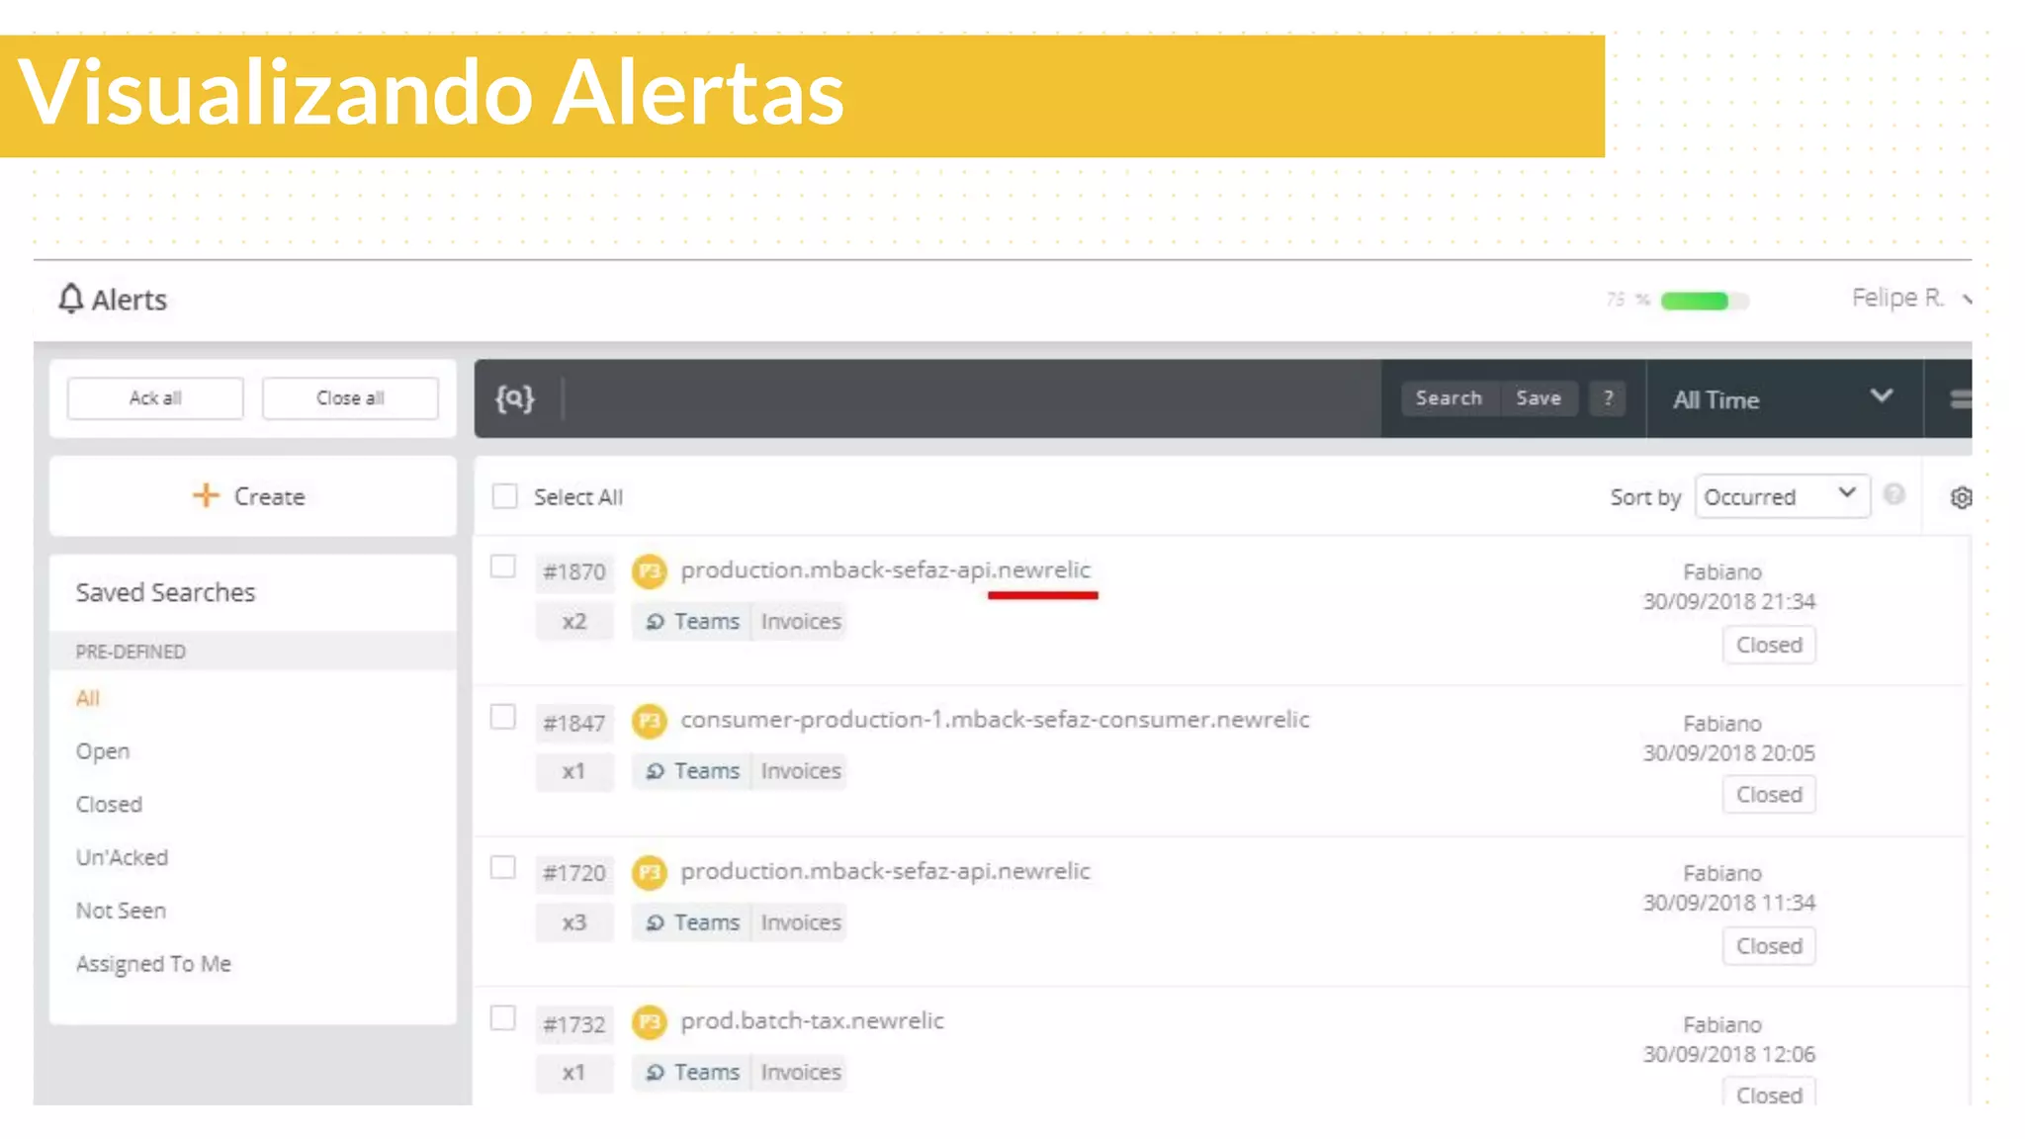Click the Closed status on alert #1870
Screen dimensions: 2025x1139
[1769, 645]
